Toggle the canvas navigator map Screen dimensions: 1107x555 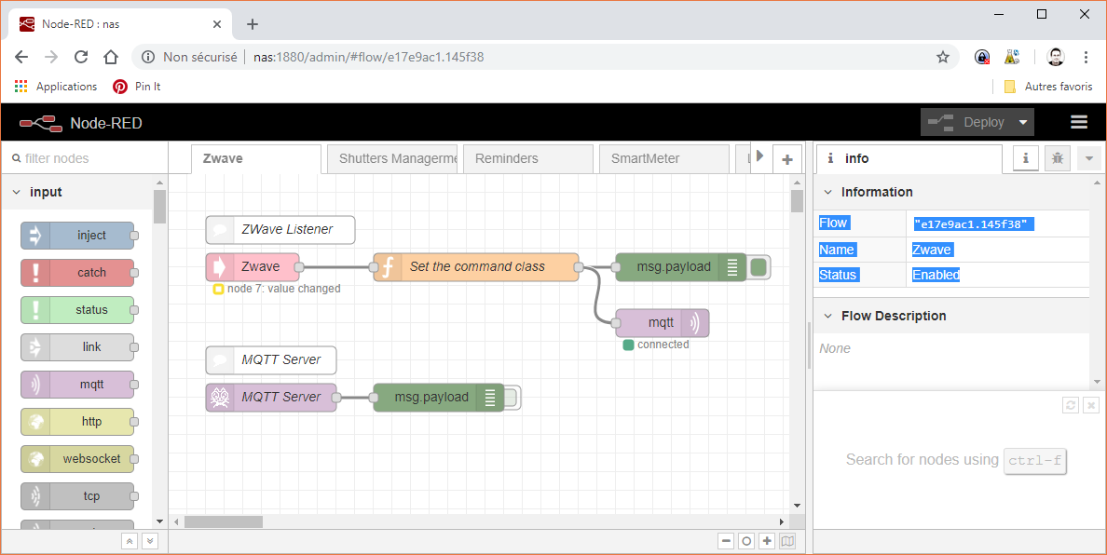point(788,542)
